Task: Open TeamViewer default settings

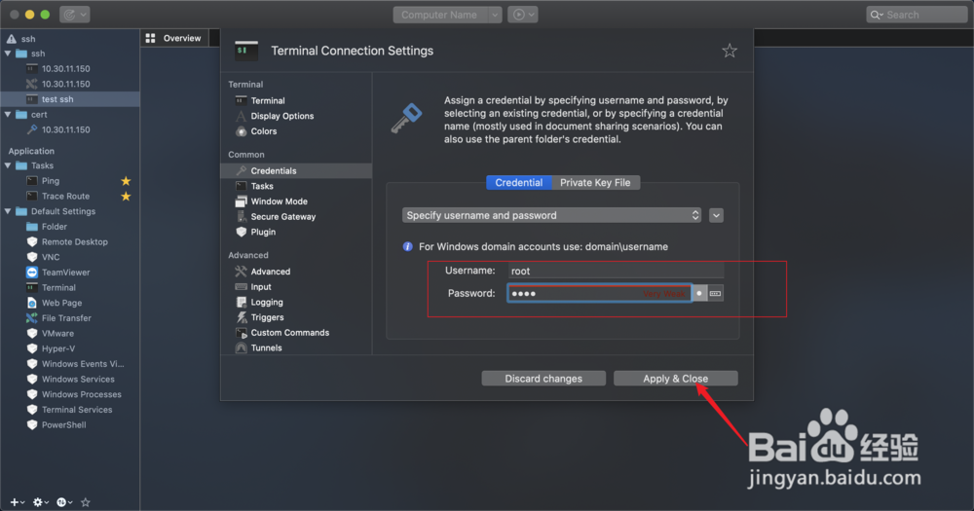Action: point(65,273)
